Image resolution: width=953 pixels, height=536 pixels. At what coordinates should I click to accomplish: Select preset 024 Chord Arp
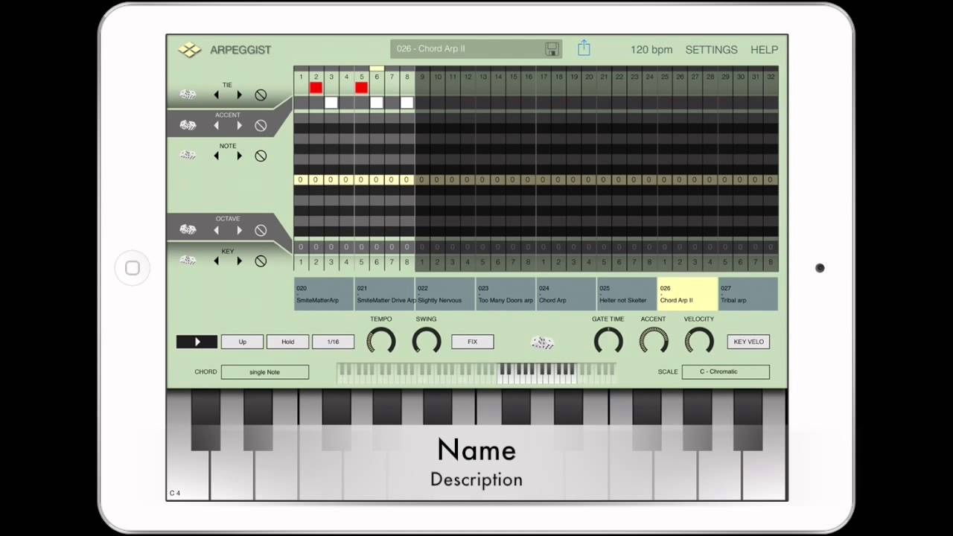(566, 294)
